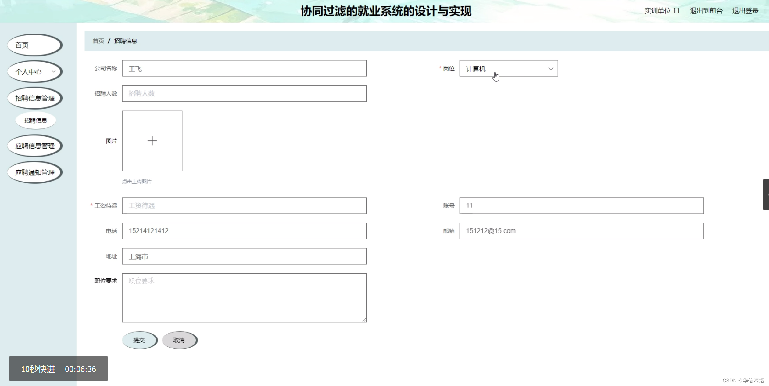Click the 公司名称 field containing 王飞

(x=244, y=69)
